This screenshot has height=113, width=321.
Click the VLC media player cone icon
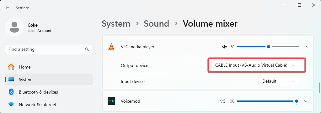111,47
